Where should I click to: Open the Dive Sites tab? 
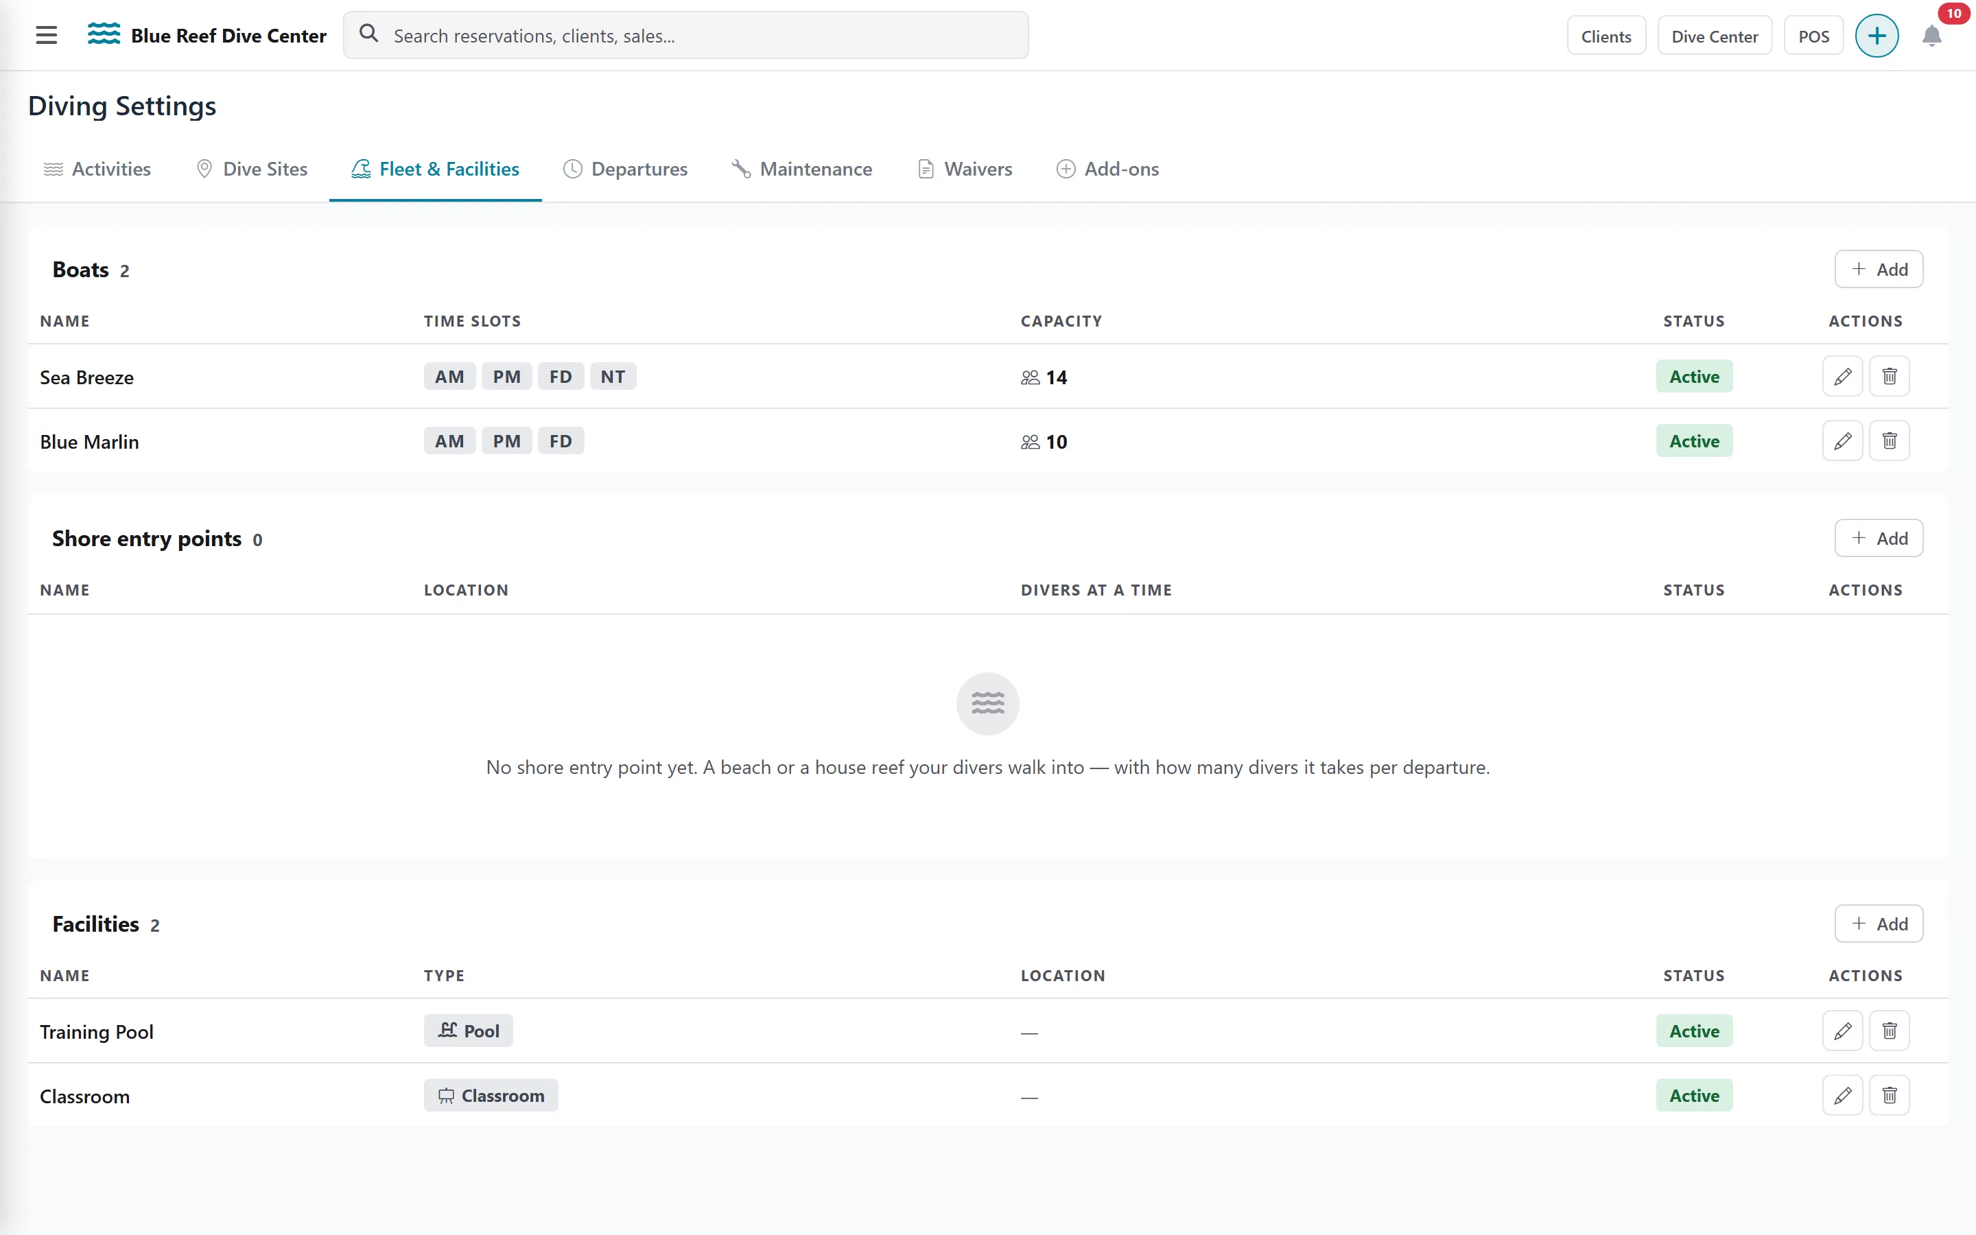coord(252,169)
